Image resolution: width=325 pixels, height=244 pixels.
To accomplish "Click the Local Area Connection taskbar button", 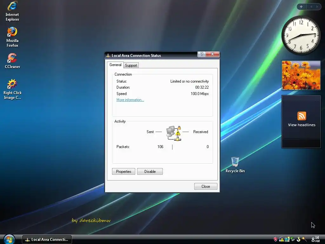I will pyautogui.click(x=47, y=240).
